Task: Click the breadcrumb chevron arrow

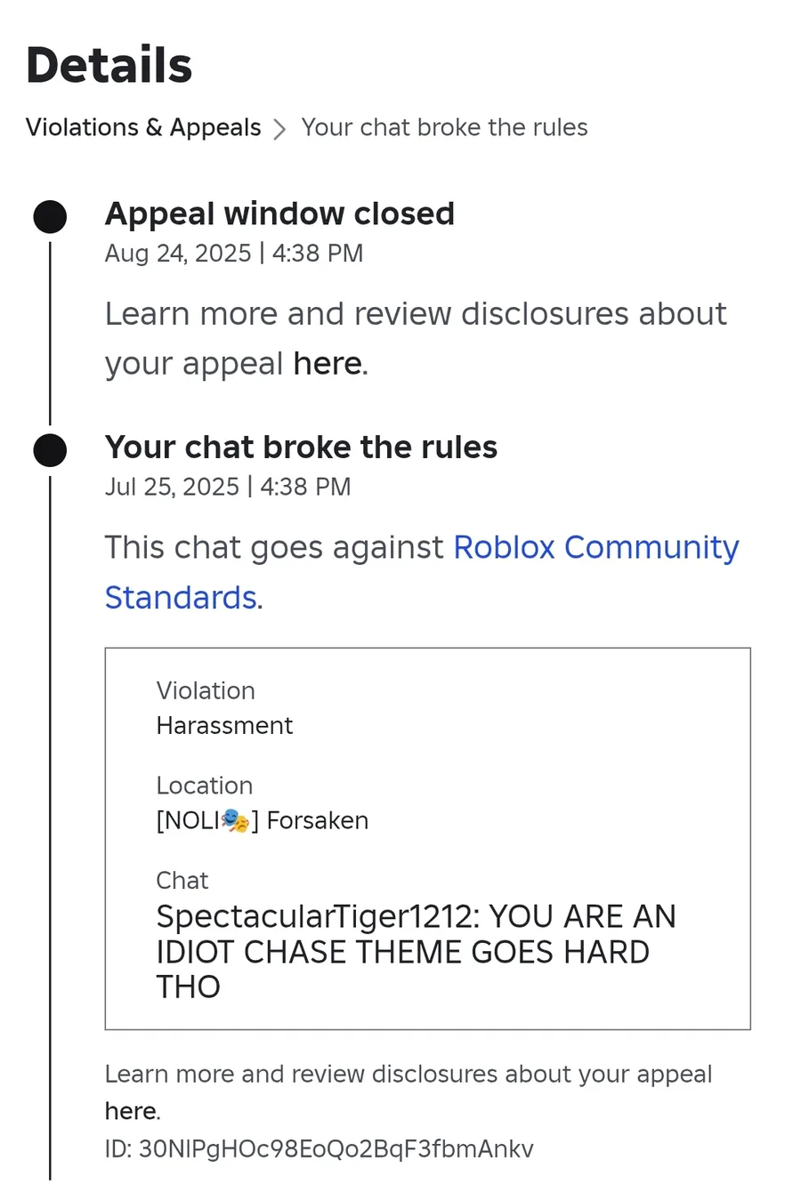Action: point(279,129)
